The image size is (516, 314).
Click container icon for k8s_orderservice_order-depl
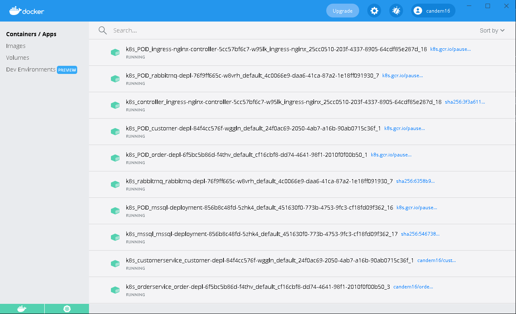(x=115, y=290)
